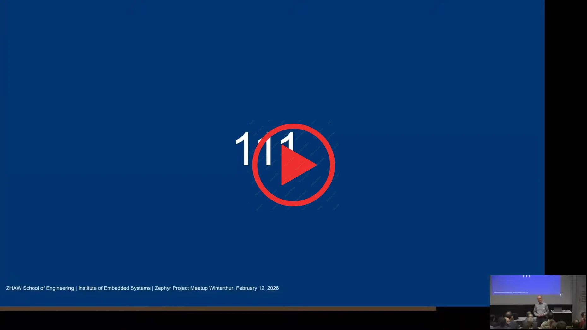The image size is (587, 330).
Task: Click the brown video progress bar
Action: pyautogui.click(x=218, y=309)
